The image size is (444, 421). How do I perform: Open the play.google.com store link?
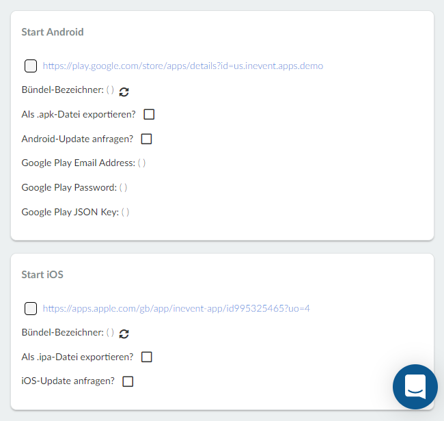183,66
